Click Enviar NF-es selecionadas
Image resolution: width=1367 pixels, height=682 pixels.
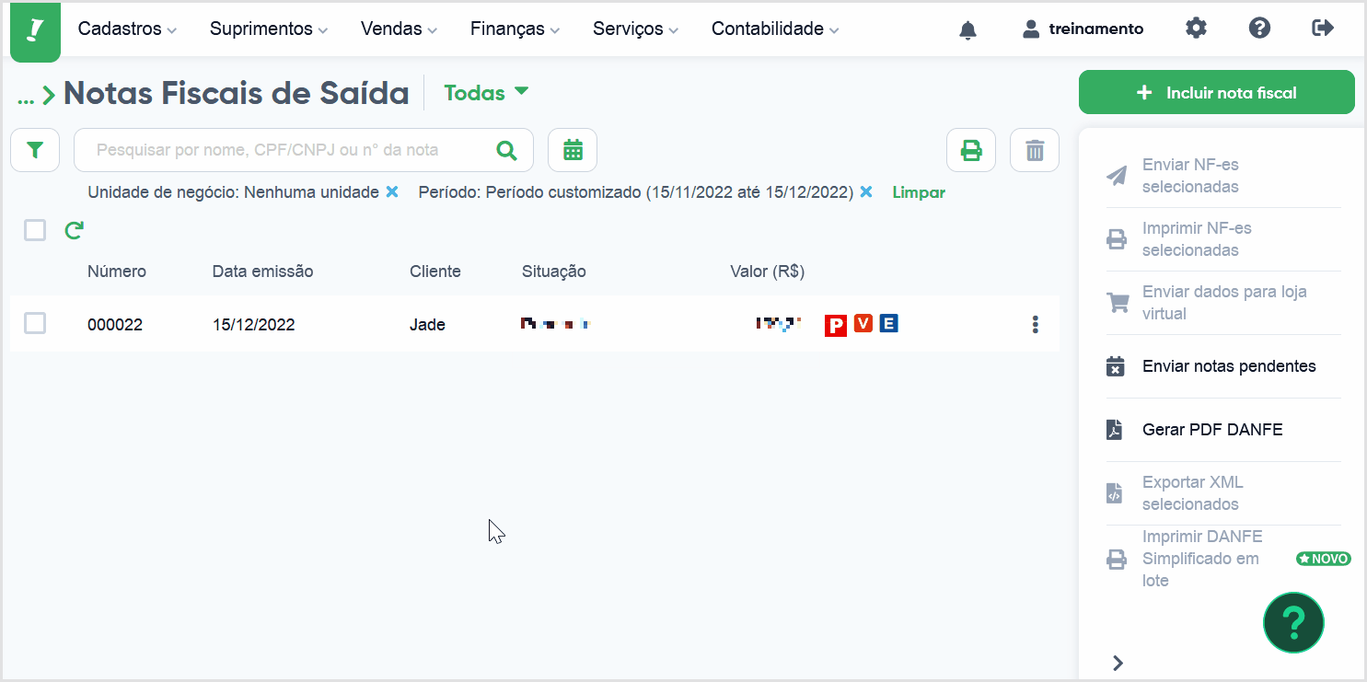[1190, 176]
